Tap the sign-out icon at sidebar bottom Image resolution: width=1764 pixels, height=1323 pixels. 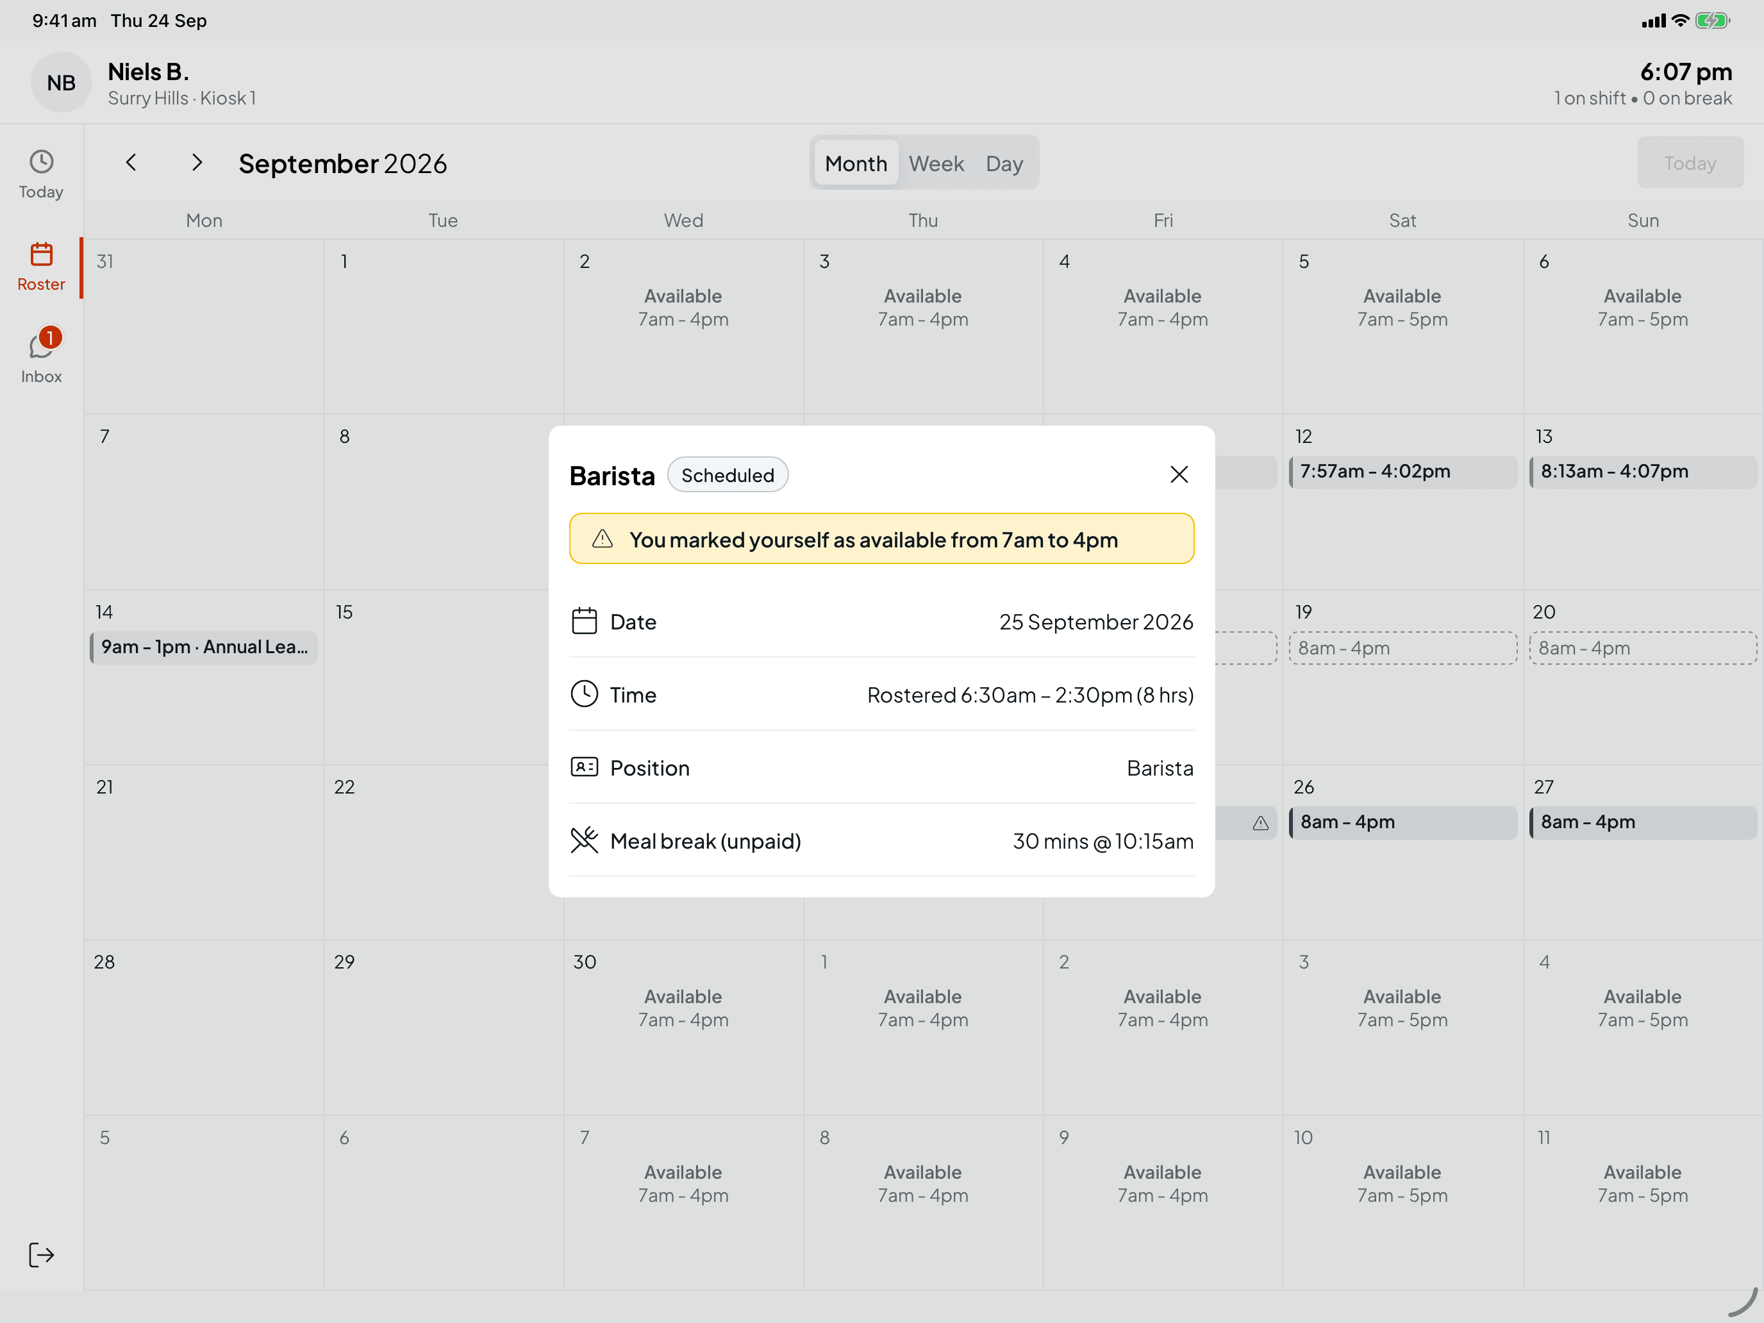[40, 1254]
